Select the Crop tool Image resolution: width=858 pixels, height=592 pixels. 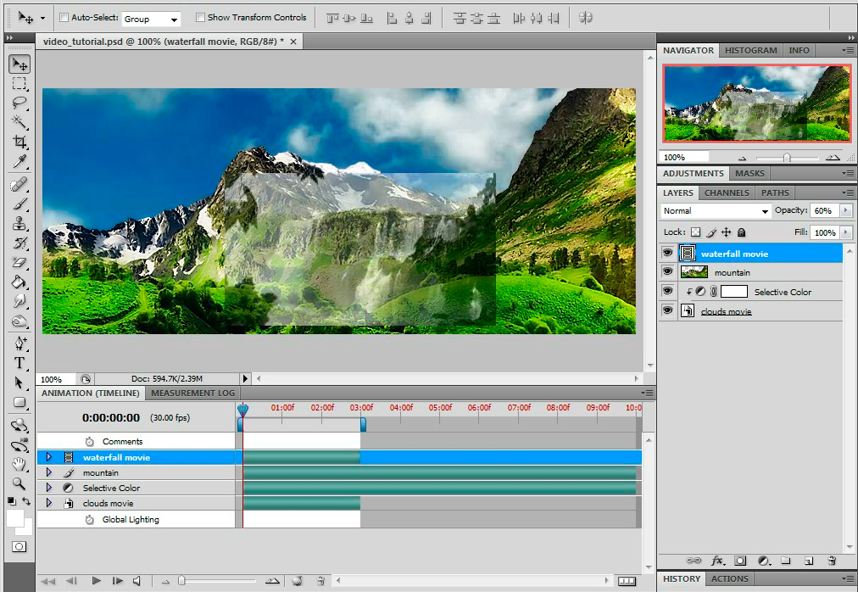click(x=19, y=142)
